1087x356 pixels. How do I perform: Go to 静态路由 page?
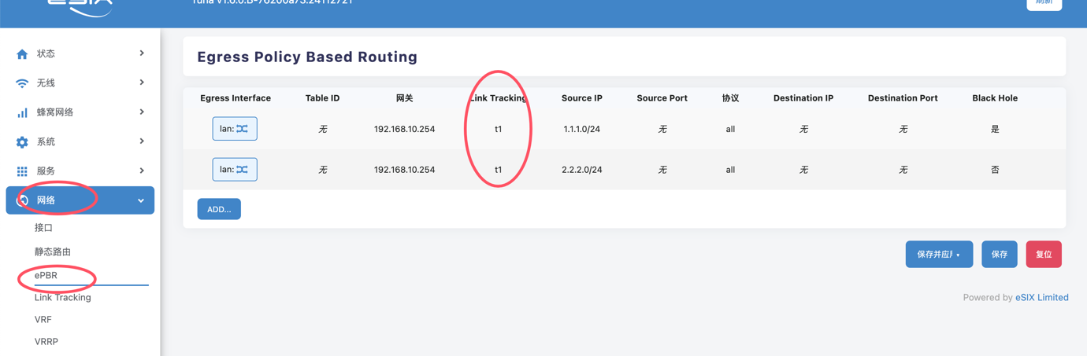tap(53, 252)
